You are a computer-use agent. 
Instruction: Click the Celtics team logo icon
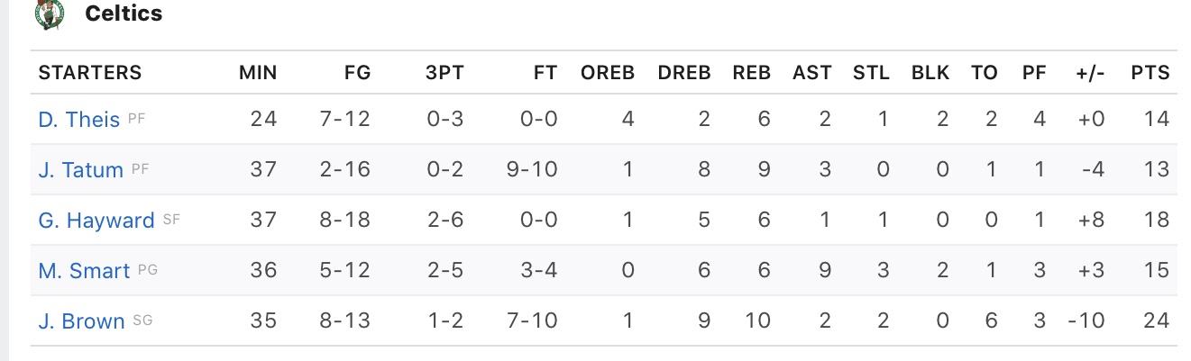point(50,13)
